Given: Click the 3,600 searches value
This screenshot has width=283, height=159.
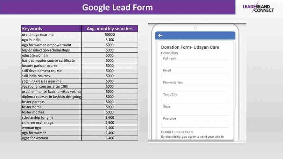Looking at the screenshot, I should click(x=110, y=117).
